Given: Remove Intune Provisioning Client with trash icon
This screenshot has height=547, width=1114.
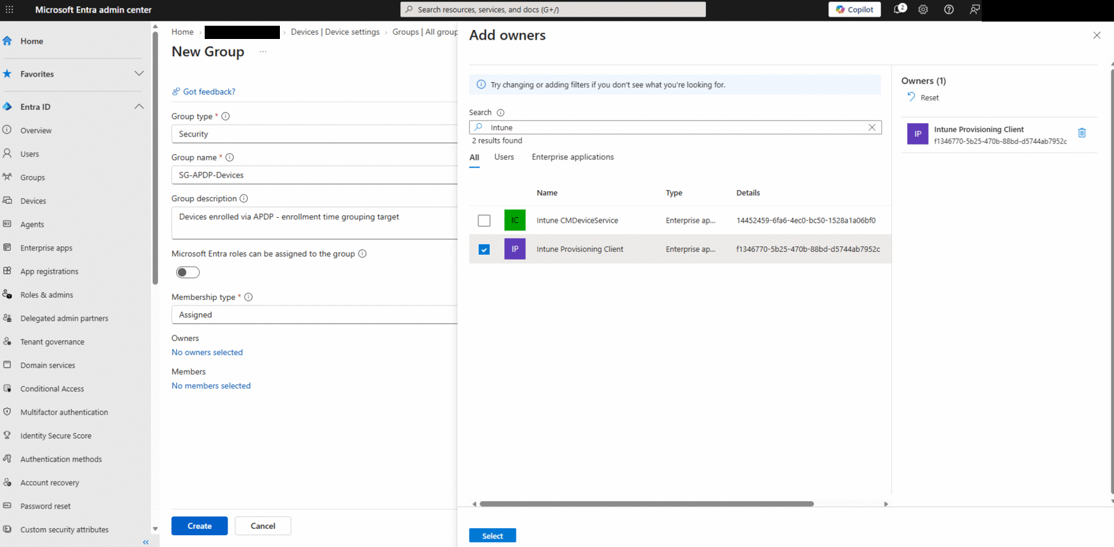Looking at the screenshot, I should [x=1082, y=133].
